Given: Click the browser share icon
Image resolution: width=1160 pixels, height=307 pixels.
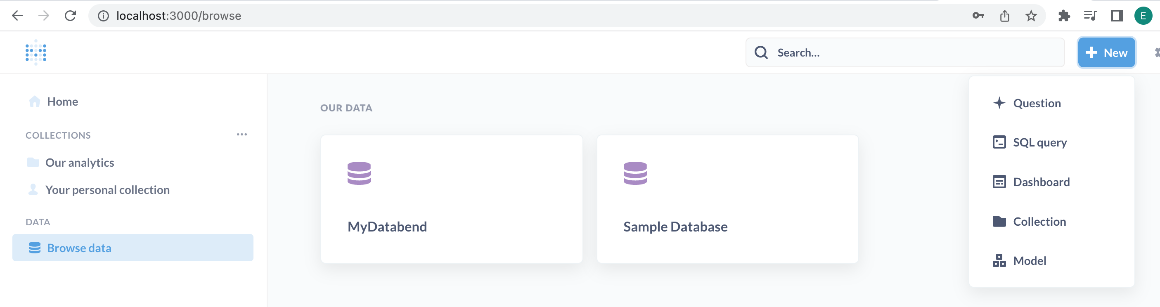Looking at the screenshot, I should 1005,16.
